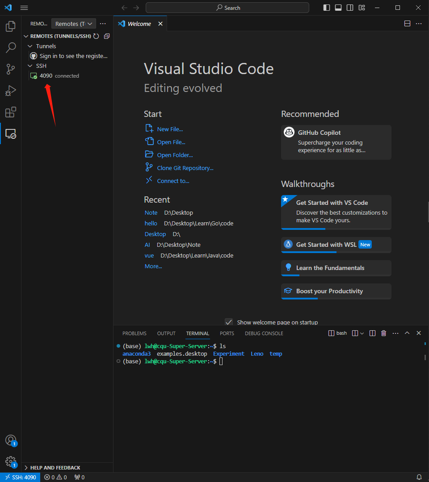Click the Clone Git Repository link

pyautogui.click(x=185, y=168)
